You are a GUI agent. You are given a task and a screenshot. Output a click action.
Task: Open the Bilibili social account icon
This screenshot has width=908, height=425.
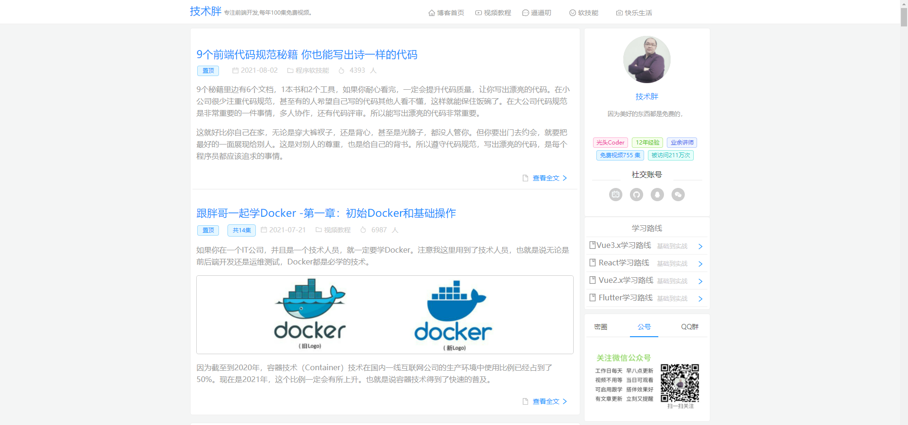616,195
